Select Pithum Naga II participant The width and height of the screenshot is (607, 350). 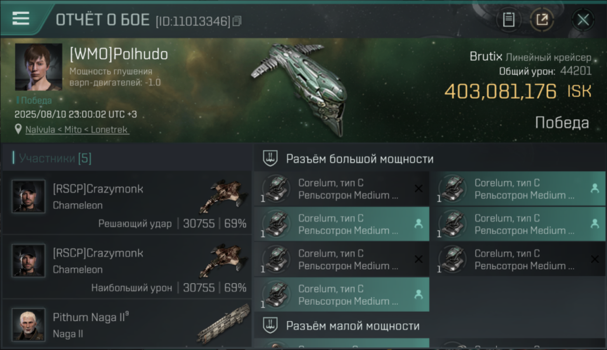coord(127,324)
